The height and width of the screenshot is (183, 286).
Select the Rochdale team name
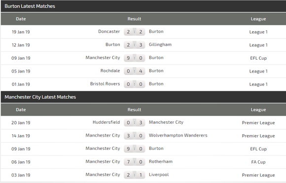110,71
